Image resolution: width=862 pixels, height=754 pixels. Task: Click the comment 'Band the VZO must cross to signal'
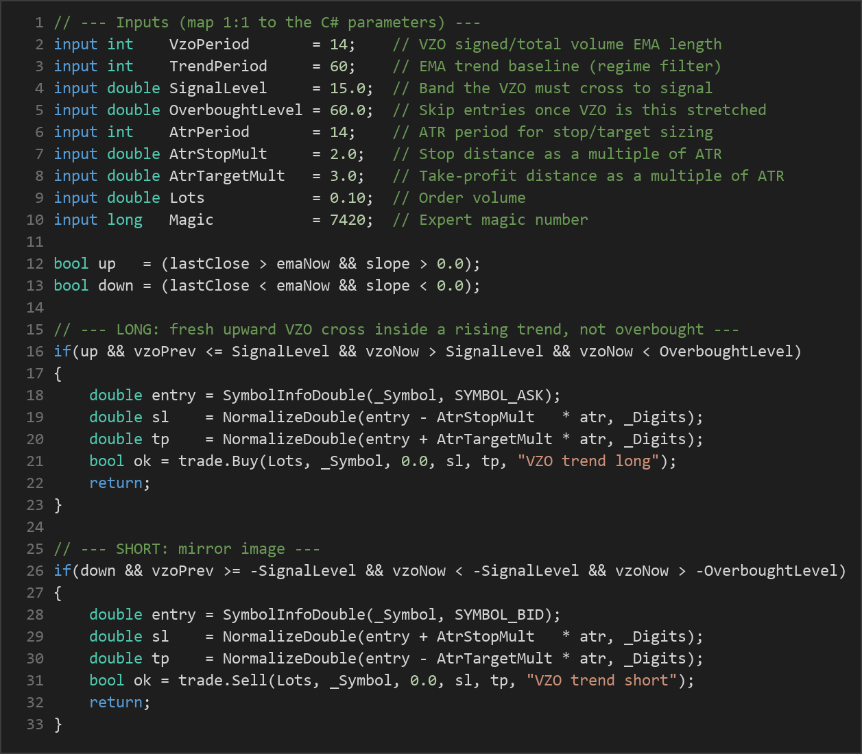[x=566, y=88]
